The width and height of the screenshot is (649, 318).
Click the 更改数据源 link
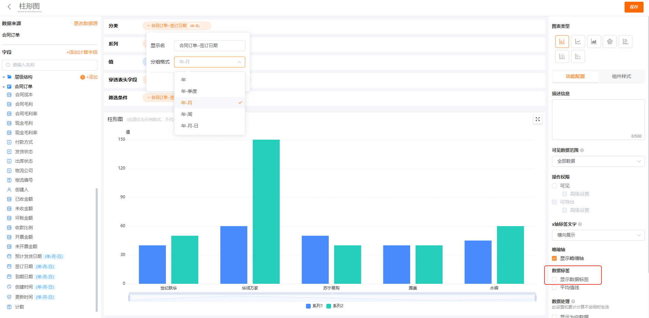click(x=85, y=23)
